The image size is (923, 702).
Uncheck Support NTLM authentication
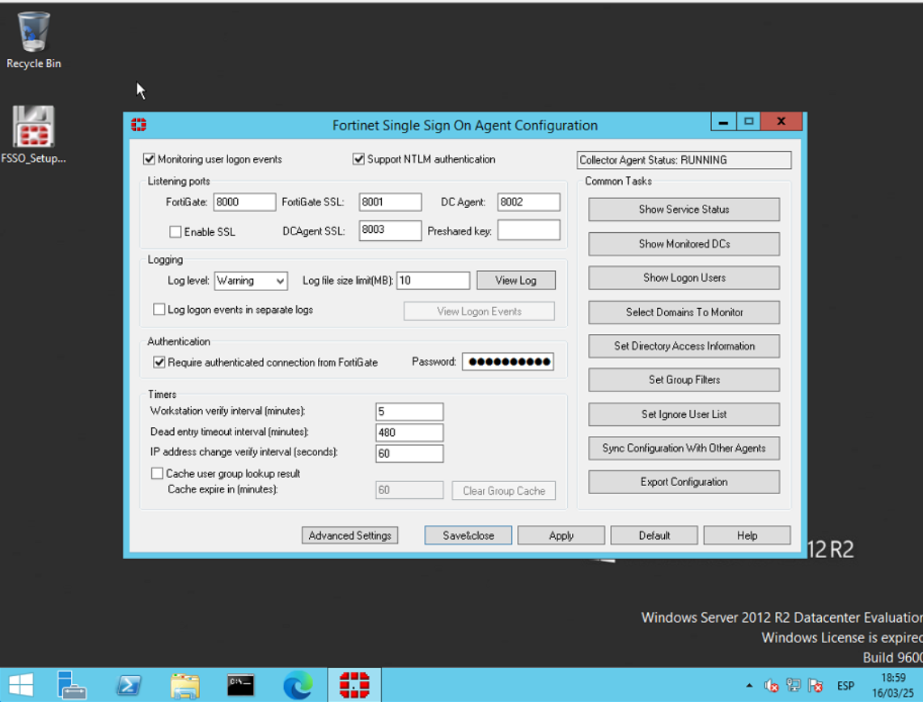pyautogui.click(x=359, y=159)
